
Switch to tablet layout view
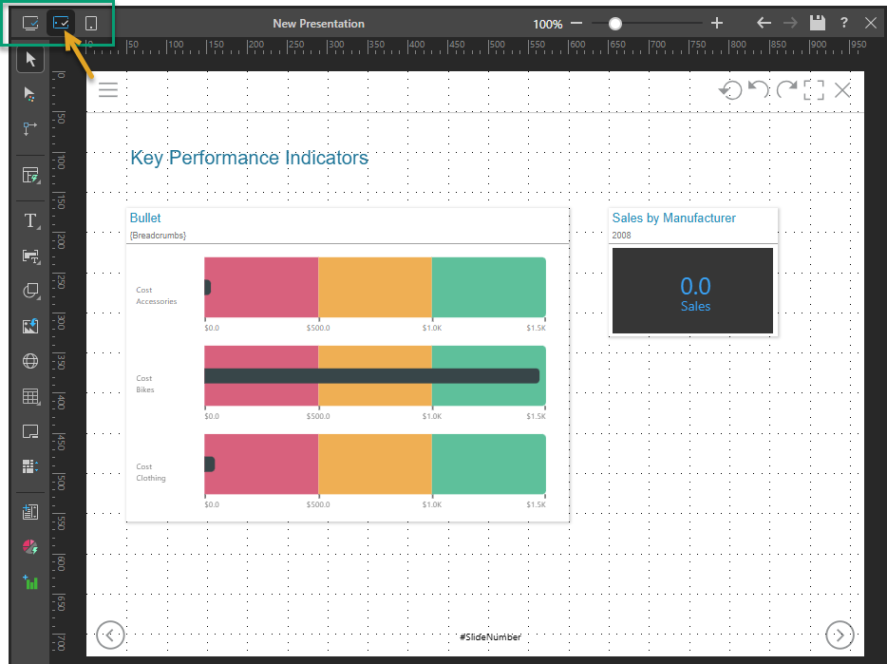(61, 23)
